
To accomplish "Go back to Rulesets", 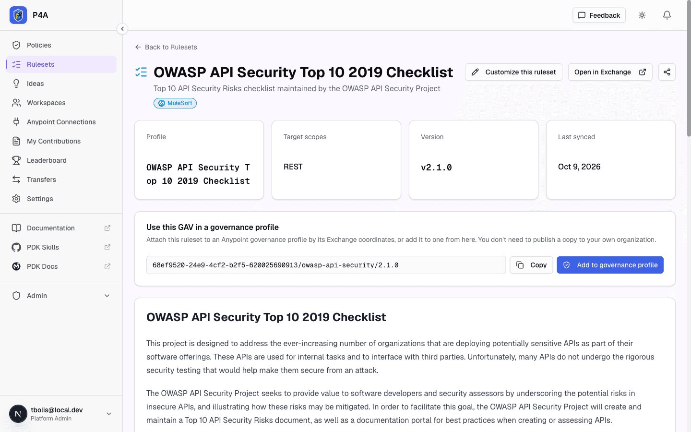I will [166, 47].
